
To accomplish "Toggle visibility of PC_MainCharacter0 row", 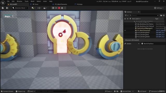I will tap(125, 30).
